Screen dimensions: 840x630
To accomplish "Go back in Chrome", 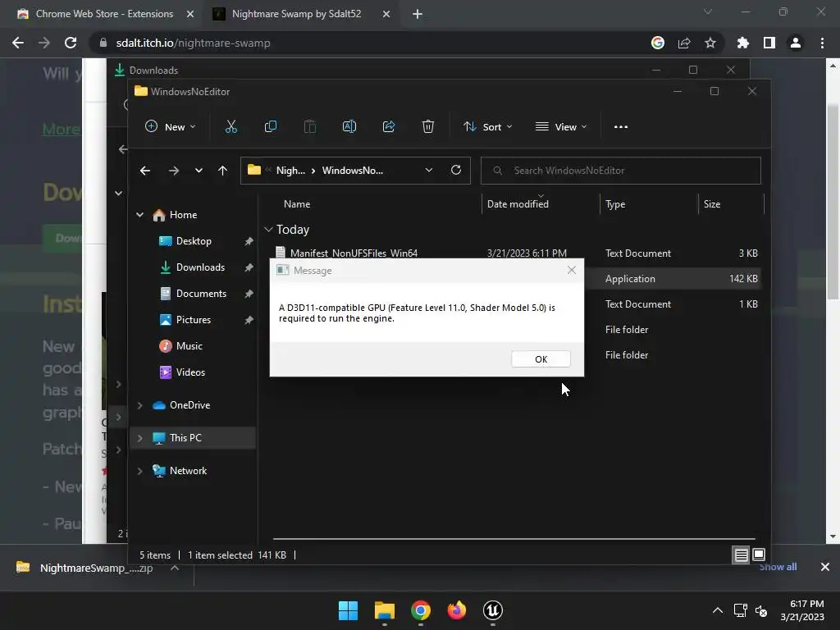I will tap(18, 43).
